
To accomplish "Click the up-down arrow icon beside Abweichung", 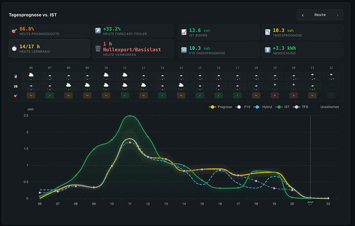I will point(268,50).
